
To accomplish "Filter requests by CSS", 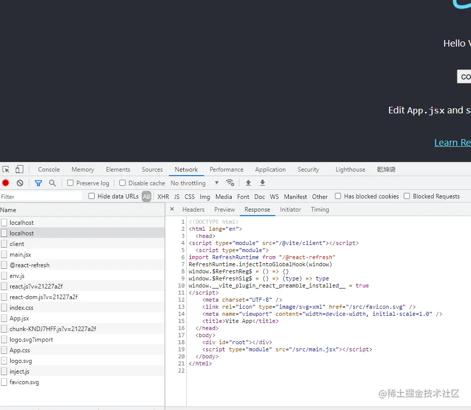I will pyautogui.click(x=190, y=196).
